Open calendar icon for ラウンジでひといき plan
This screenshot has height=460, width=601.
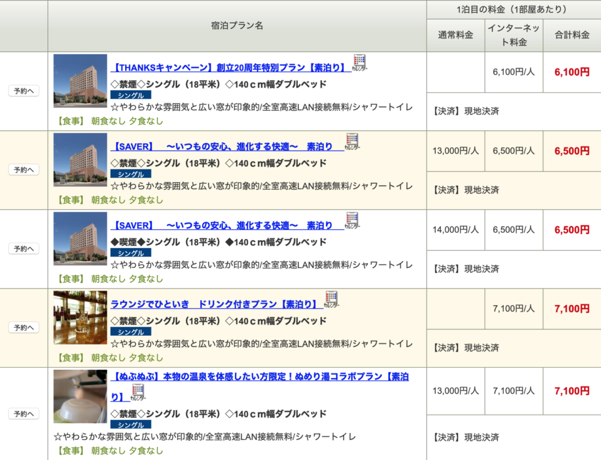pos(332,299)
